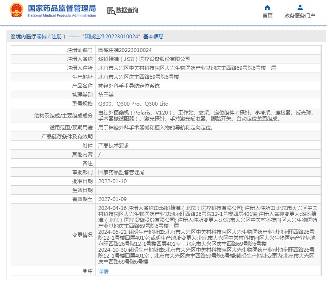Open 政务服务门户 portal text label

(300, 16)
